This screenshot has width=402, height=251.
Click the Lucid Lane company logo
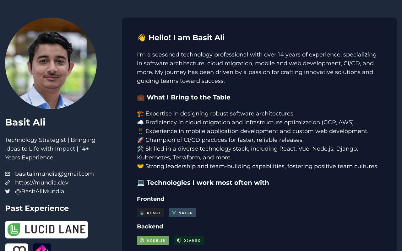[46, 230]
